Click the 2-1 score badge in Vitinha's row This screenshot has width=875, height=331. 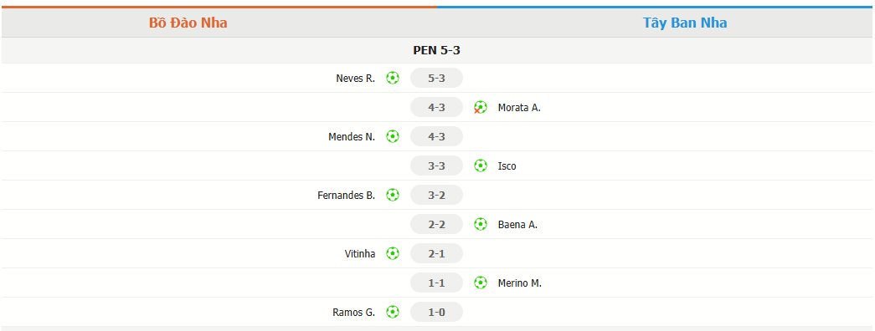coord(436,253)
